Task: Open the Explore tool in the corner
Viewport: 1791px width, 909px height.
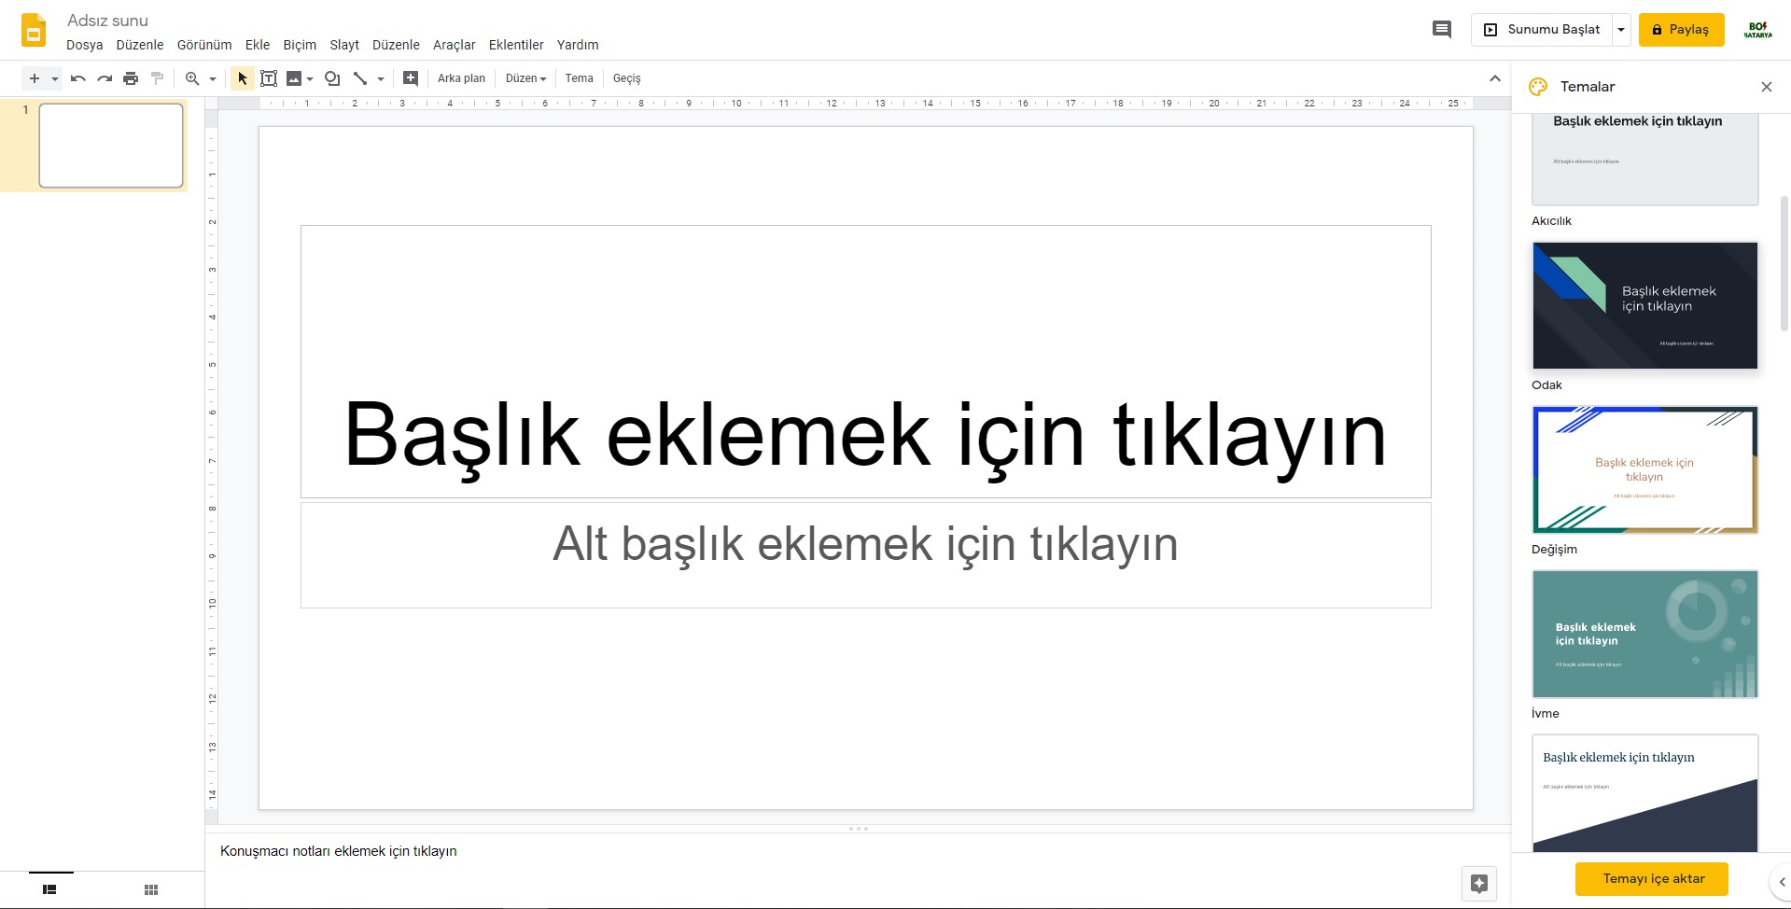Action: (1478, 882)
